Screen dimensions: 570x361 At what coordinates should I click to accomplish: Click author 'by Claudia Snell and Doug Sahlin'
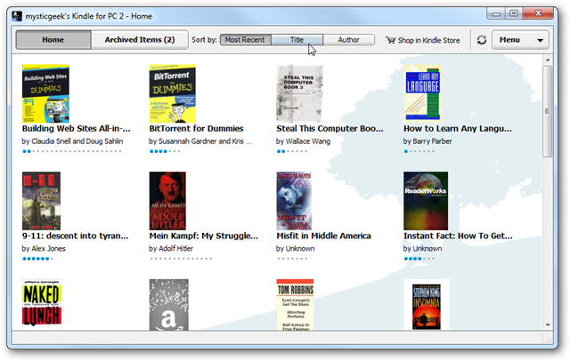tap(72, 141)
